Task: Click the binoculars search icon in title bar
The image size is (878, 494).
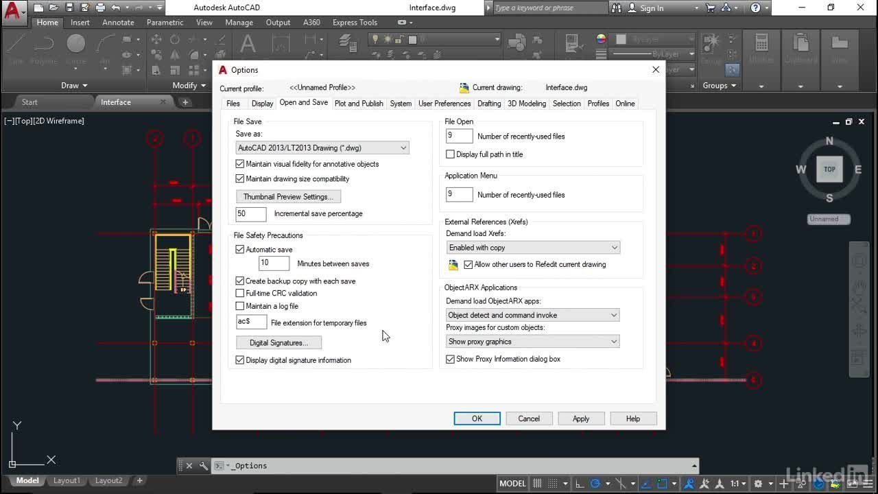Action: coord(617,8)
